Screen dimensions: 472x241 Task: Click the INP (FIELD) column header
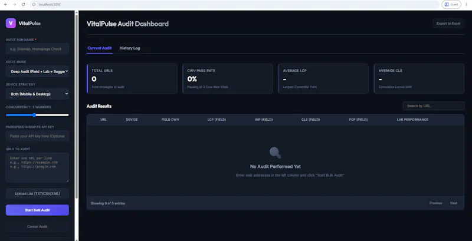click(x=264, y=120)
